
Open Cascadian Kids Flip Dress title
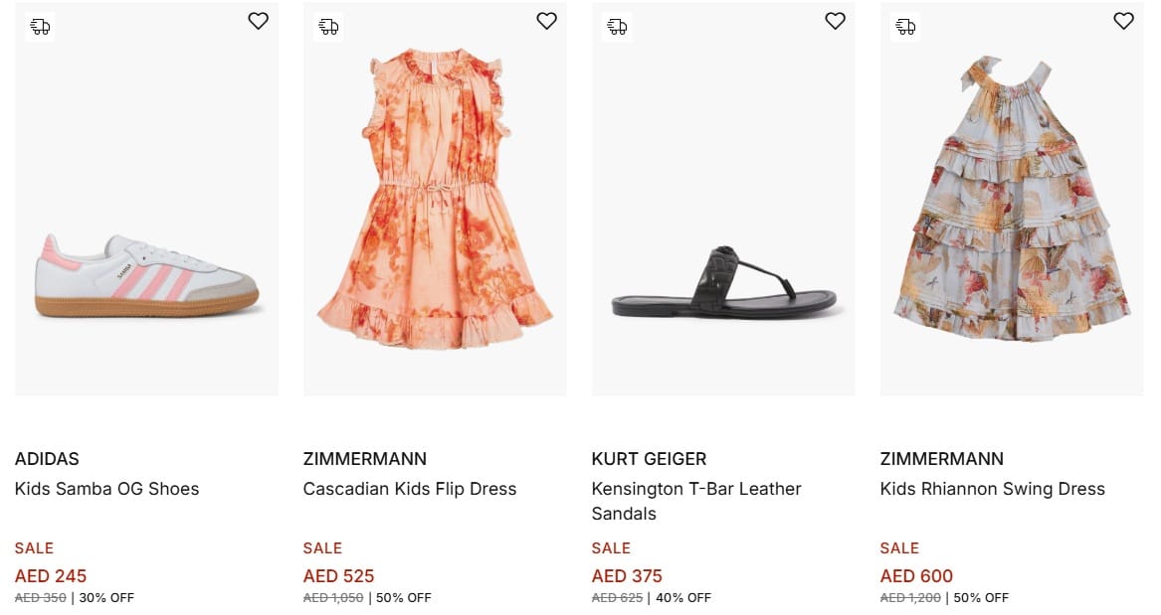410,489
